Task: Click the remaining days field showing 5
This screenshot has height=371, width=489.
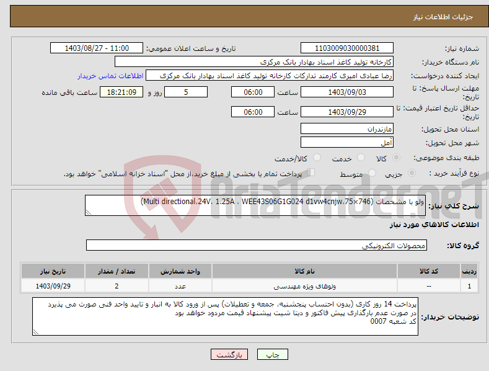Action: pyautogui.click(x=186, y=92)
